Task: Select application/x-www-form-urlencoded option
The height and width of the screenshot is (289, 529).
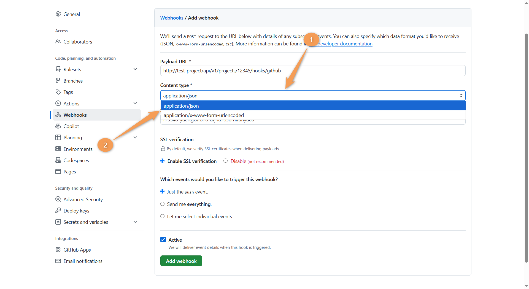Action: coord(313,115)
